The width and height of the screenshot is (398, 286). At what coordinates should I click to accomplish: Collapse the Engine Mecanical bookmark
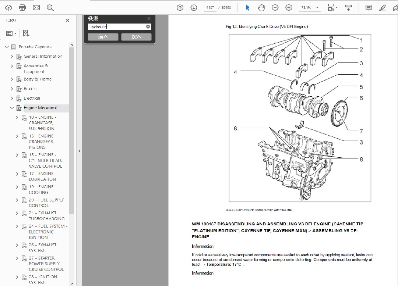tap(12, 108)
